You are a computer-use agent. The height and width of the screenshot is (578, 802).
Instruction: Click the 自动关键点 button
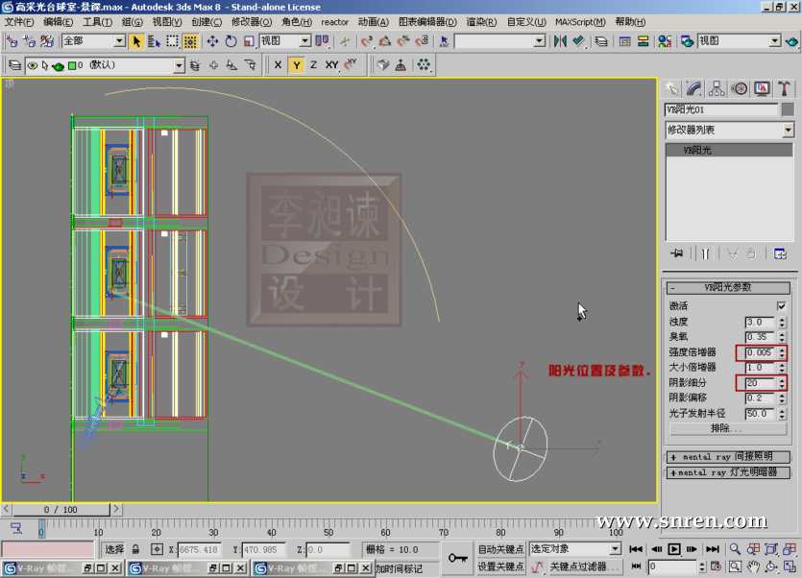pos(500,549)
